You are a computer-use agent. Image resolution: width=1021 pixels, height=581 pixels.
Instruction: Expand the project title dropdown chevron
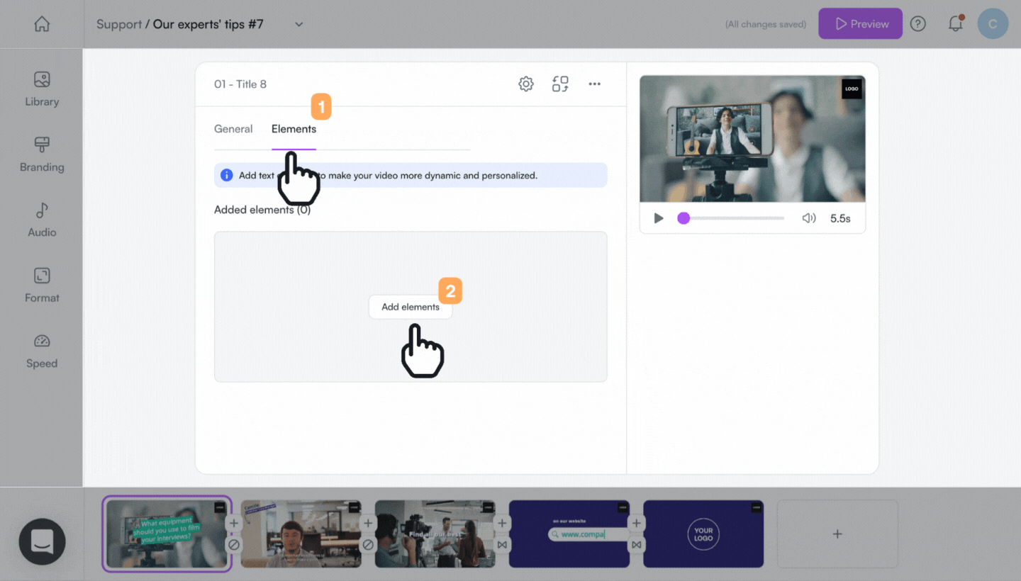click(299, 24)
